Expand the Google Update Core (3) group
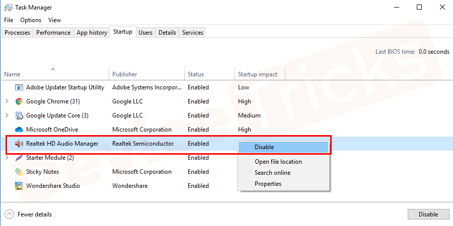The height and width of the screenshot is (226, 453). (7, 116)
